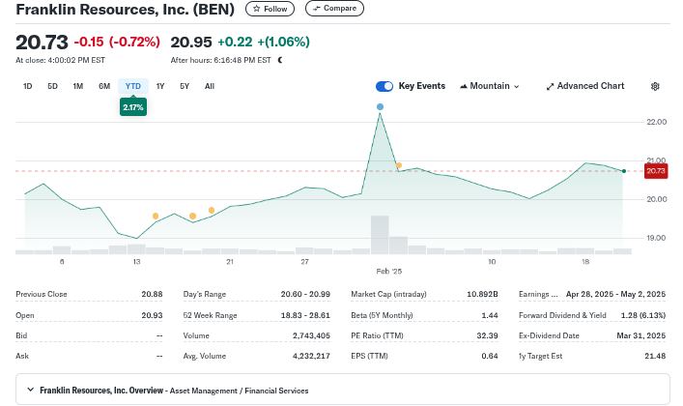Click the Earnings date label

point(538,294)
